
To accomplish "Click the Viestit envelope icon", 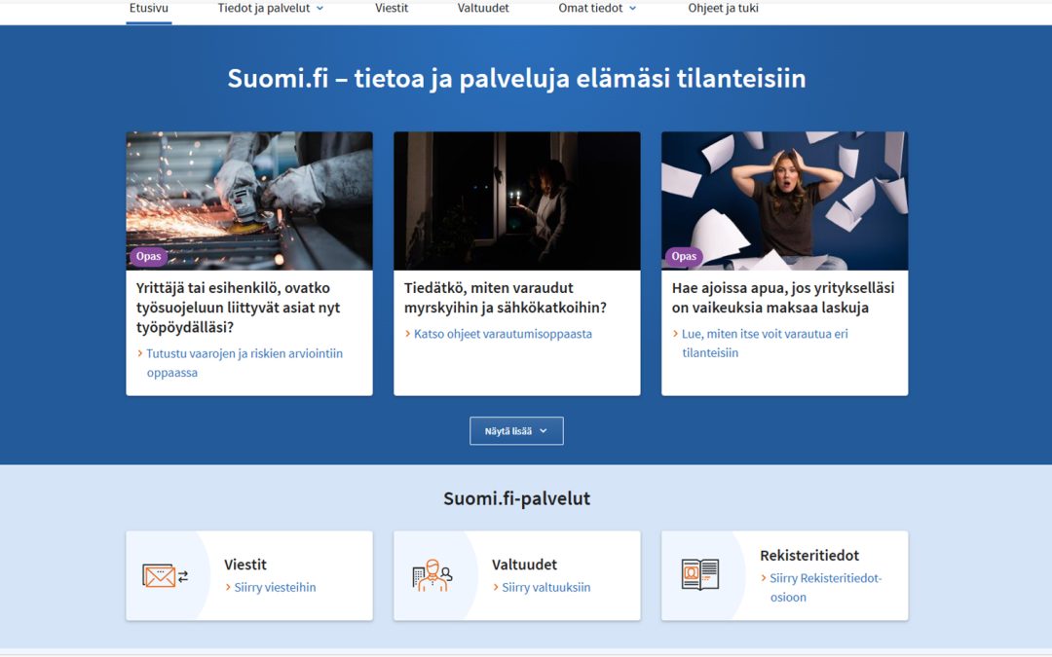I will point(164,574).
